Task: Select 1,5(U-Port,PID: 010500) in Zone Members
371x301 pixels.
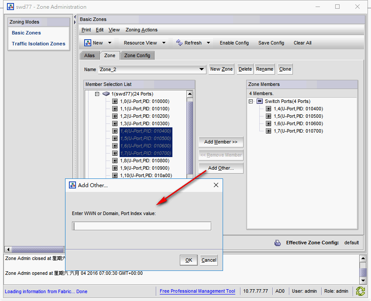Action: [299, 116]
